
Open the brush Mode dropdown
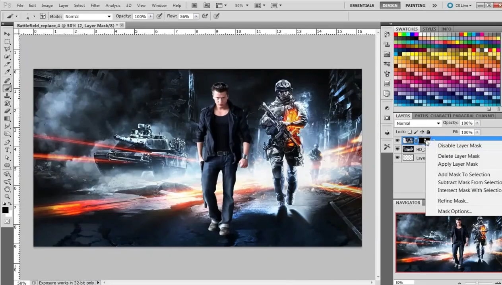click(x=88, y=16)
